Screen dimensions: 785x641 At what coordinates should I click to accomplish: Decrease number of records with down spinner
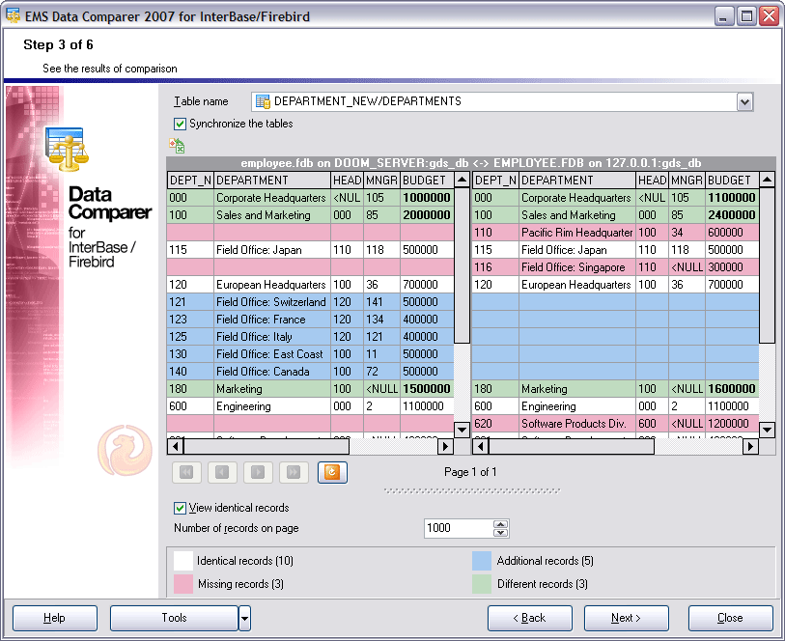(500, 533)
